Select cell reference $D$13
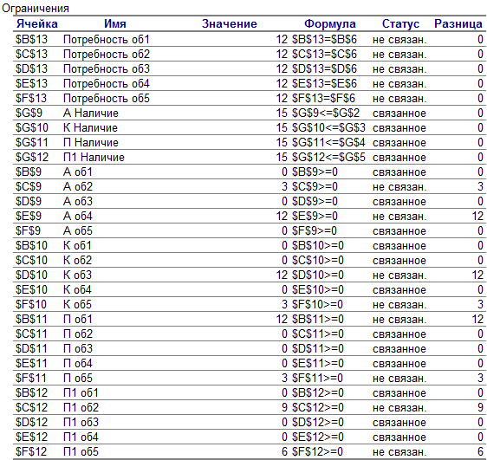 [x=31, y=69]
